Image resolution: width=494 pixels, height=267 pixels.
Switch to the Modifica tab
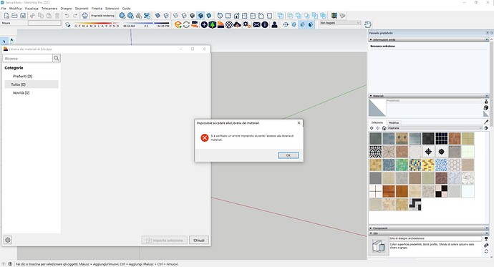click(394, 122)
